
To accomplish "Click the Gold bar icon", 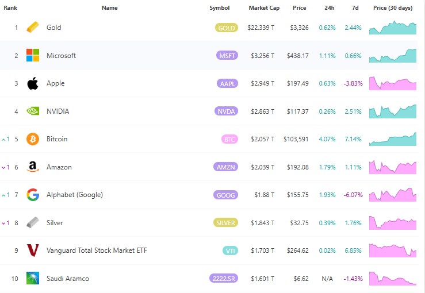I will pos(33,28).
